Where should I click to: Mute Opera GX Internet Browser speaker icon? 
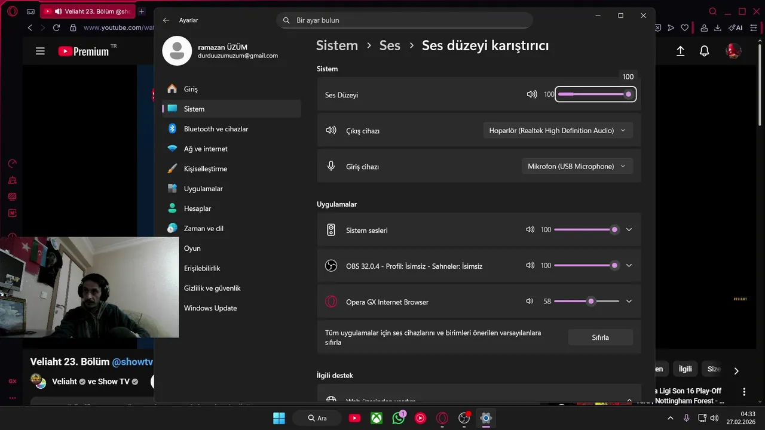coord(530,302)
